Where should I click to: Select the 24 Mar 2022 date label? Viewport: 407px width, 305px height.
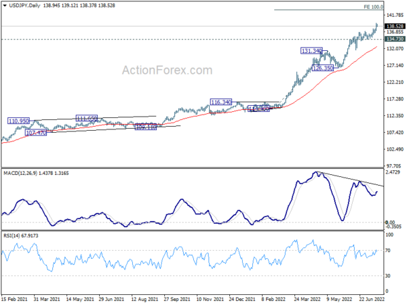[307, 299]
